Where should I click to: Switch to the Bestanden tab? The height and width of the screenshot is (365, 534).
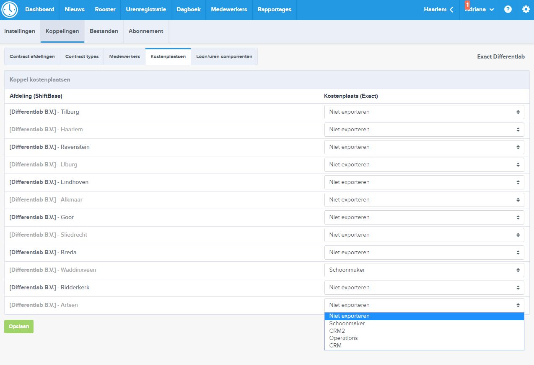click(x=104, y=31)
